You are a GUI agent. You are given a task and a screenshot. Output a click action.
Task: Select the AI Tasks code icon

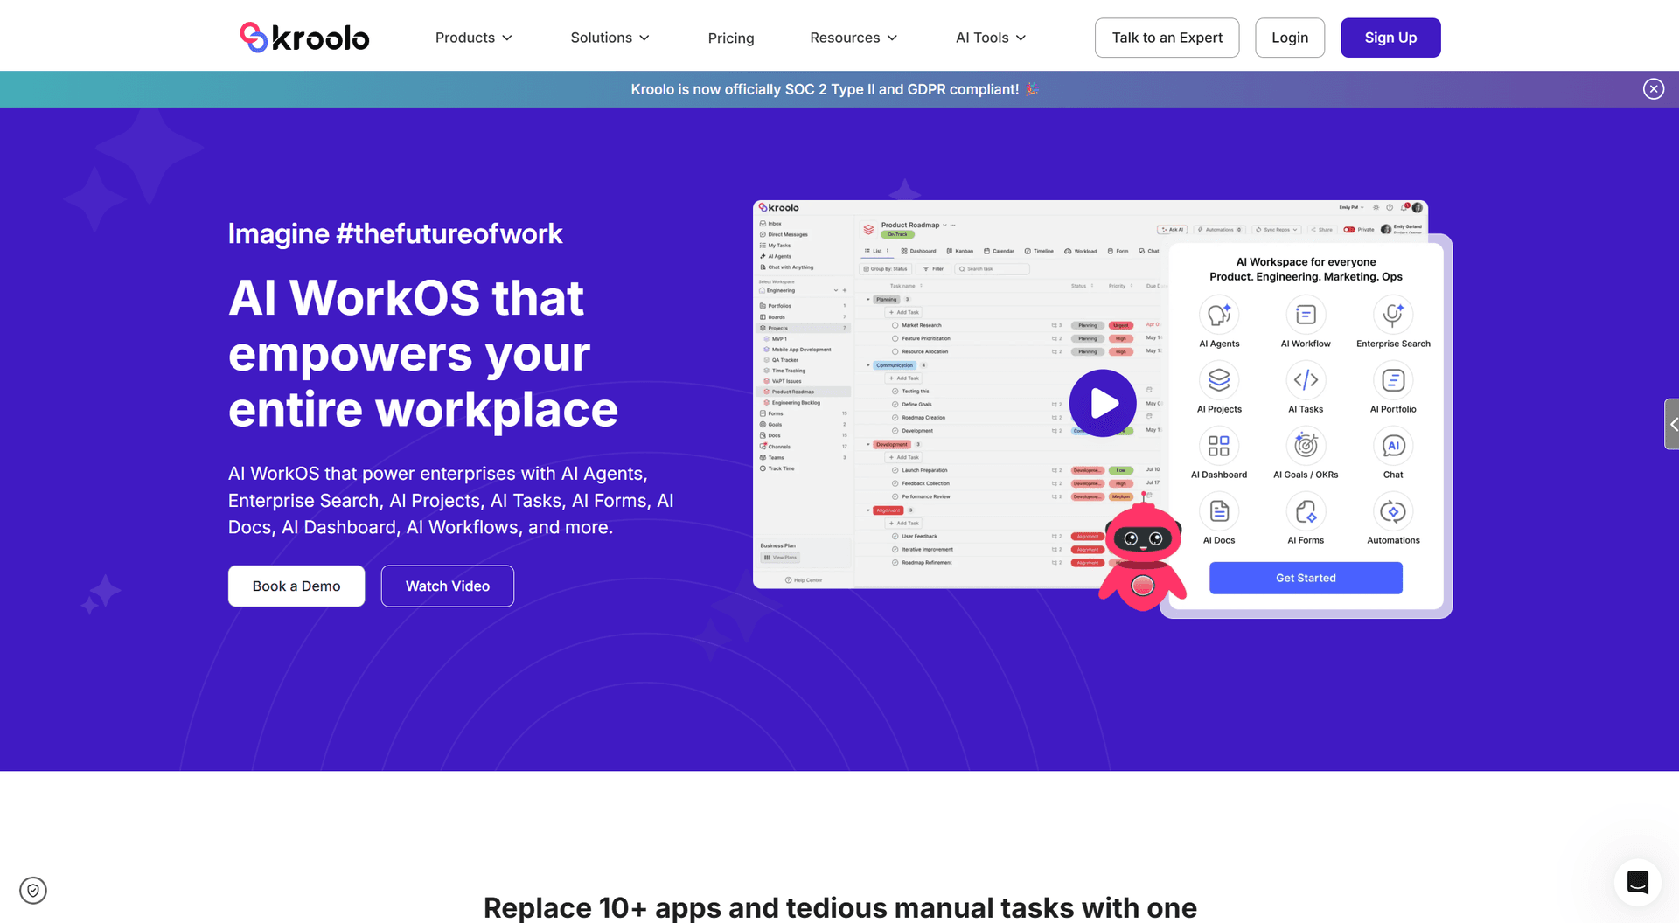(x=1306, y=380)
